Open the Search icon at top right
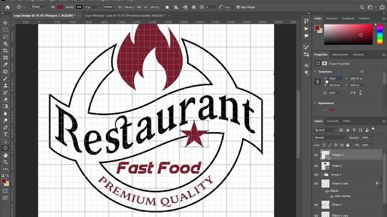Viewport: 387px width, 217px height. (x=362, y=7)
